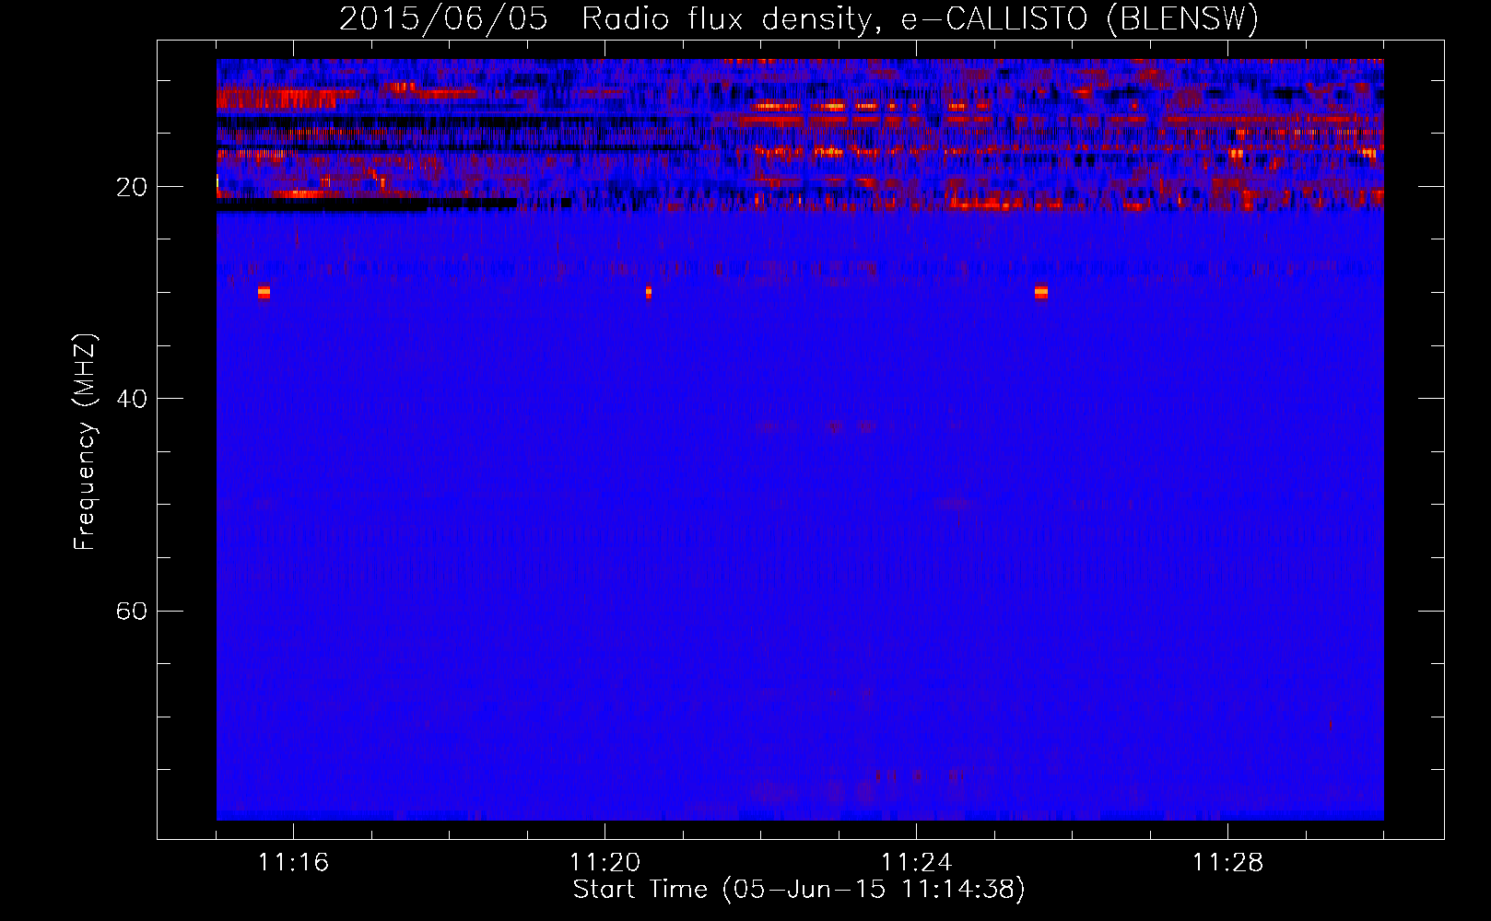Image resolution: width=1491 pixels, height=921 pixels.
Task: Click the 60 MHz frequency tick label
Action: [x=131, y=611]
